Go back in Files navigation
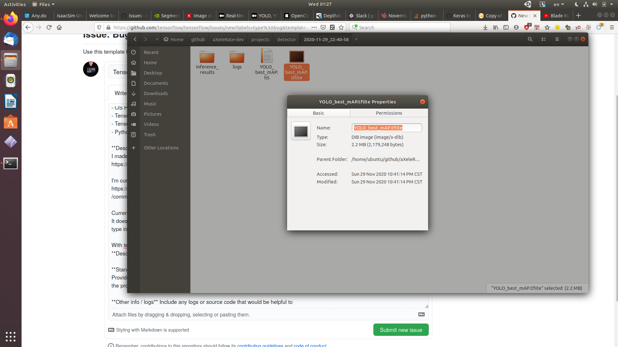 (x=135, y=39)
